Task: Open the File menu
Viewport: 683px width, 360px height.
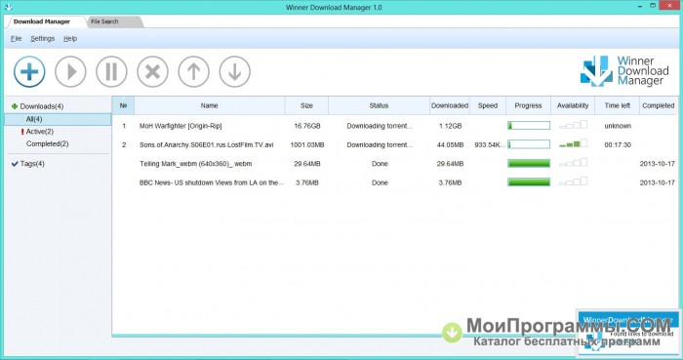Action: (17, 39)
